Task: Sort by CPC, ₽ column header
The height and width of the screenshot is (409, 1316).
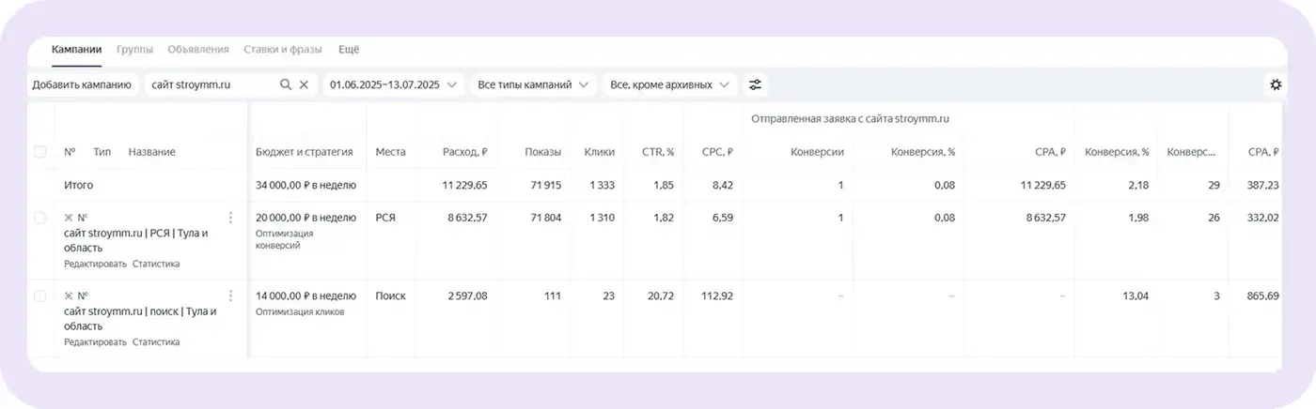Action: pyautogui.click(x=717, y=152)
